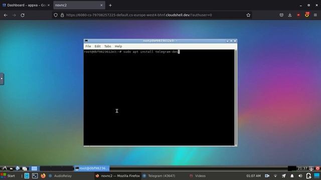
Task: Open the Edit menu in the terminal
Action: 97,46
